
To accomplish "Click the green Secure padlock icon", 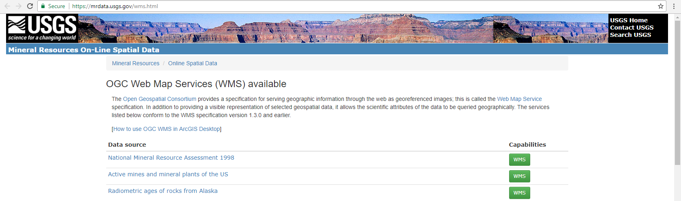I will [43, 6].
